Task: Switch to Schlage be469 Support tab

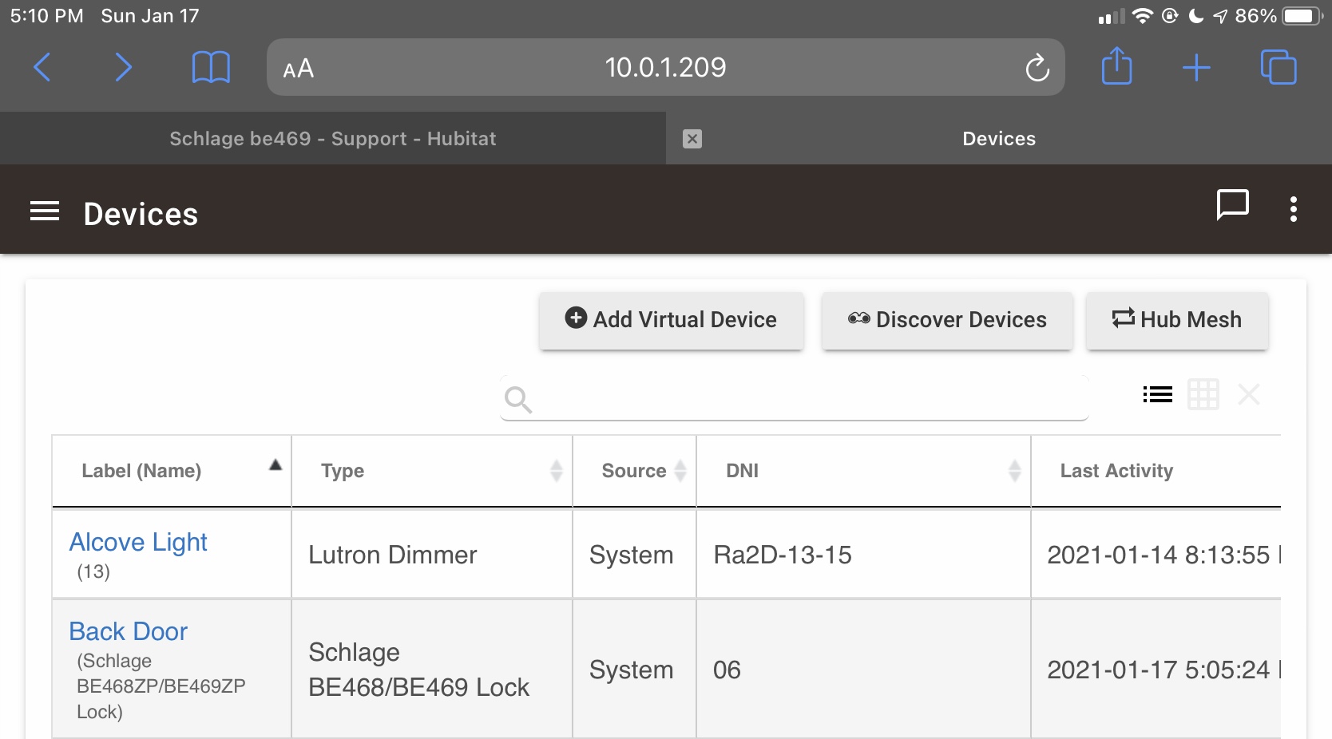Action: point(333,139)
